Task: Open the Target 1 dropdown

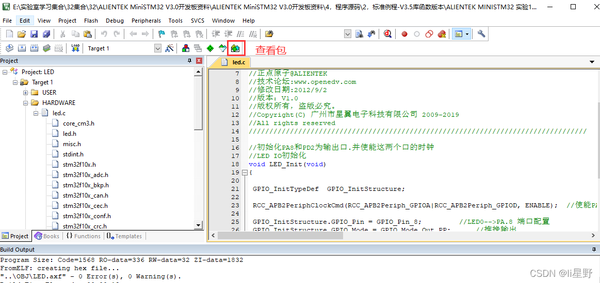Action: [158, 48]
